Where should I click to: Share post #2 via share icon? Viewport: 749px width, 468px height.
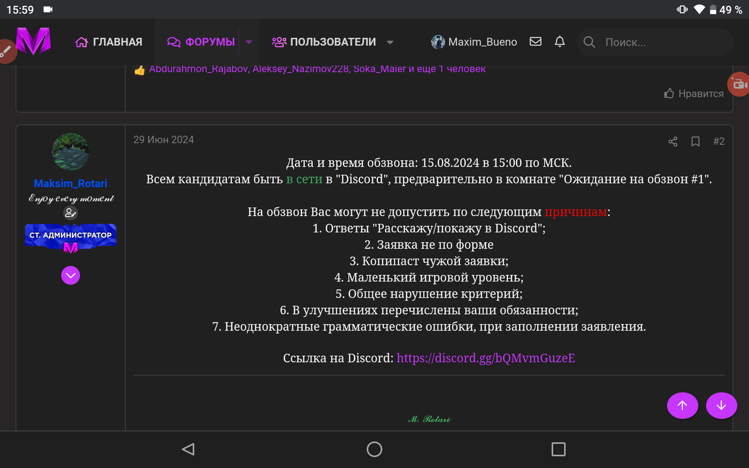(672, 142)
